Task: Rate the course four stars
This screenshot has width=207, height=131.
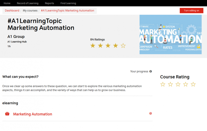Action: (x=186, y=84)
